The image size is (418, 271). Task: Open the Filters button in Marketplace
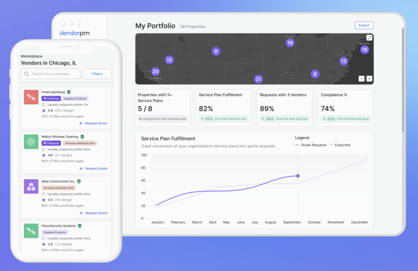point(97,74)
